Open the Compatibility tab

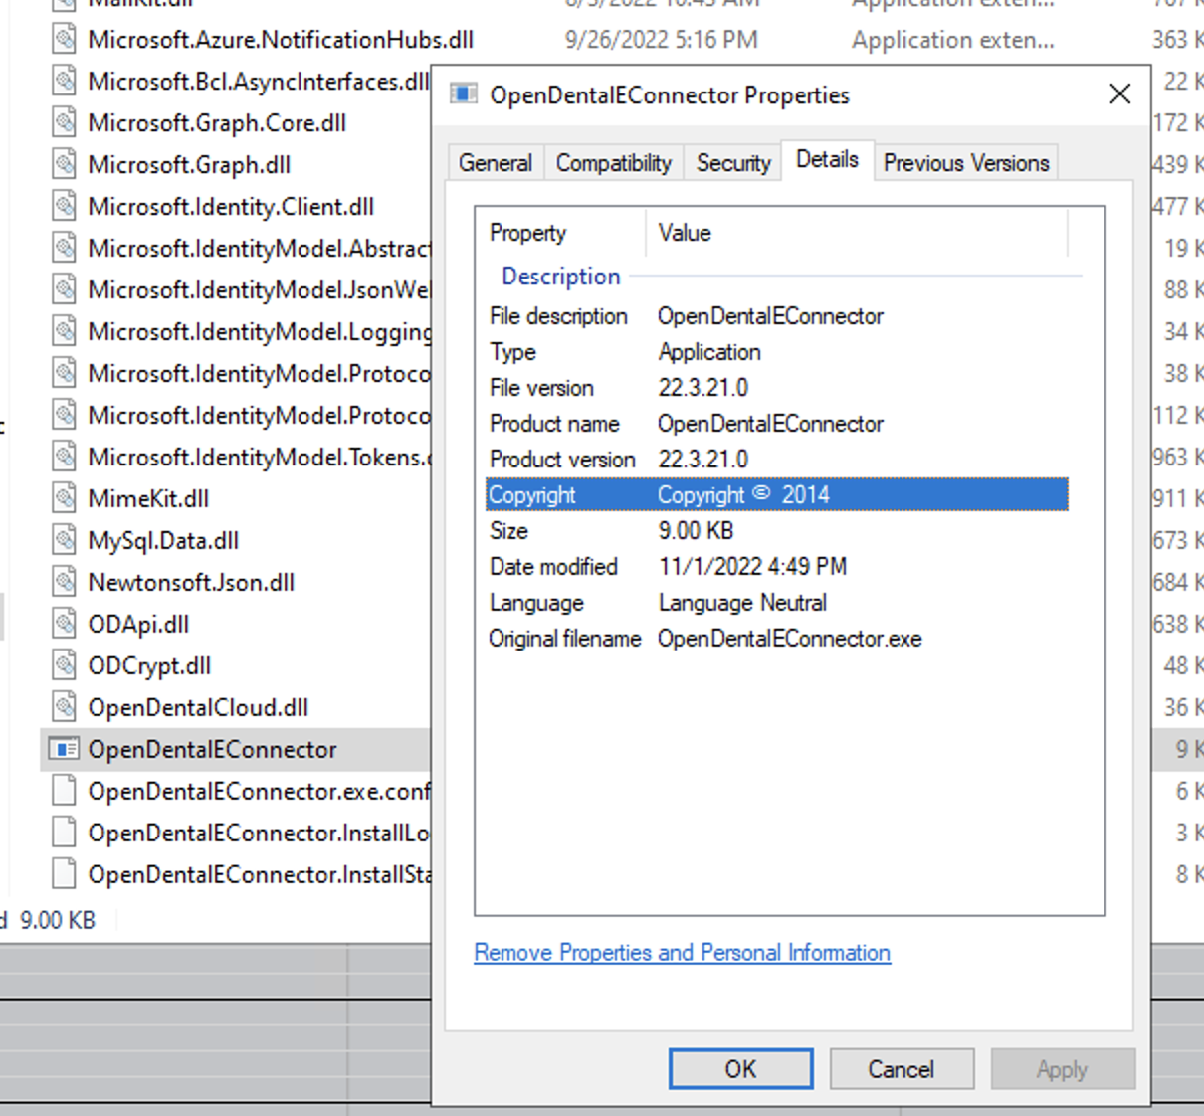pos(614,163)
